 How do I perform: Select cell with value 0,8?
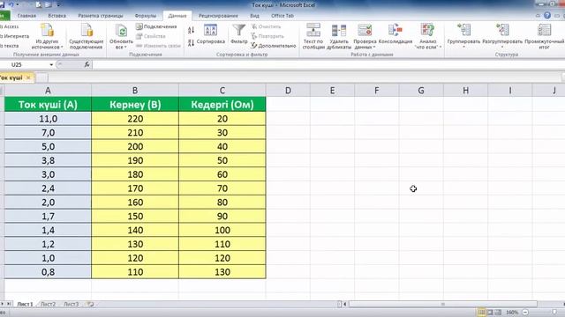pos(48,272)
